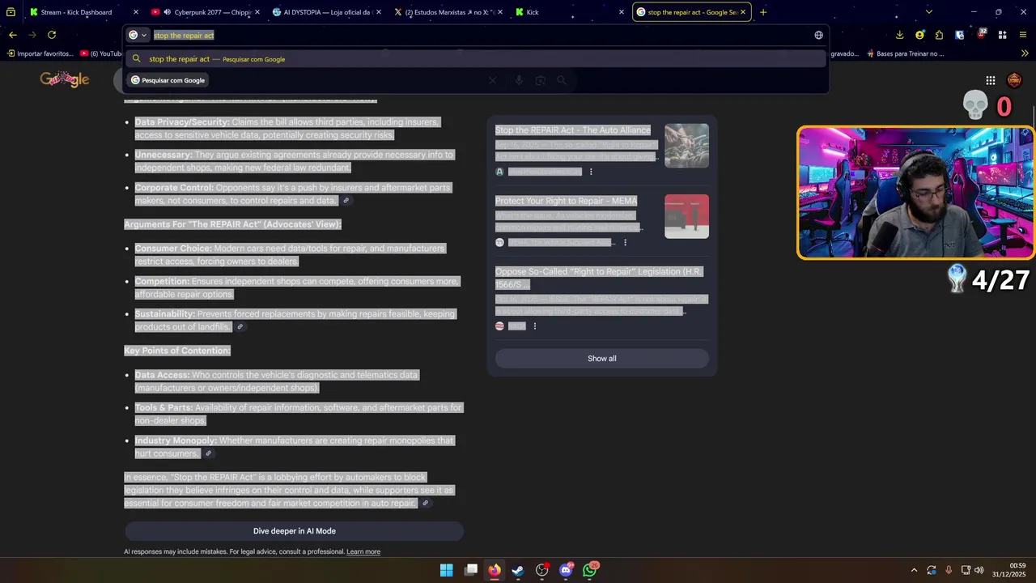1036x583 pixels.
Task: Reload the current page
Action: pyautogui.click(x=52, y=35)
